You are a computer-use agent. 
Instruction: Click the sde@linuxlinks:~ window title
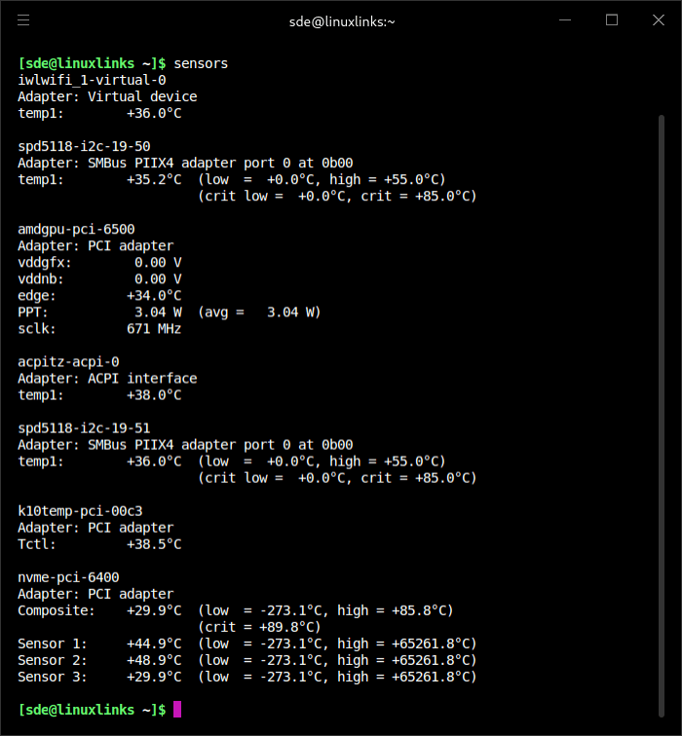342,20
